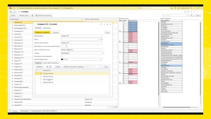The image size is (211, 119).
Task: Open the notifications bell icon
Action: pyautogui.click(x=172, y=8)
